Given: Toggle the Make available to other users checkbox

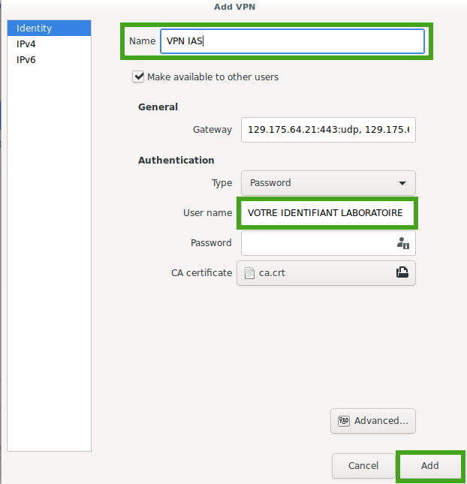Looking at the screenshot, I should [138, 77].
